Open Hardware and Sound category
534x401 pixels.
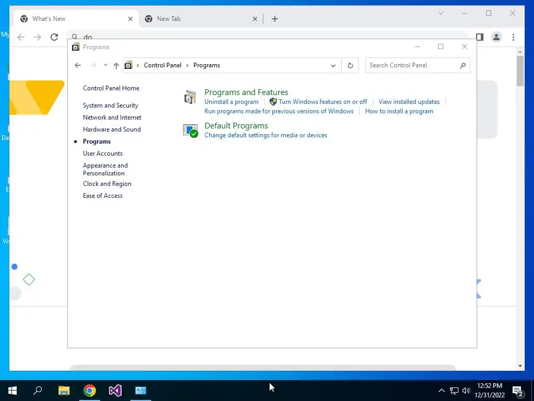(x=112, y=129)
